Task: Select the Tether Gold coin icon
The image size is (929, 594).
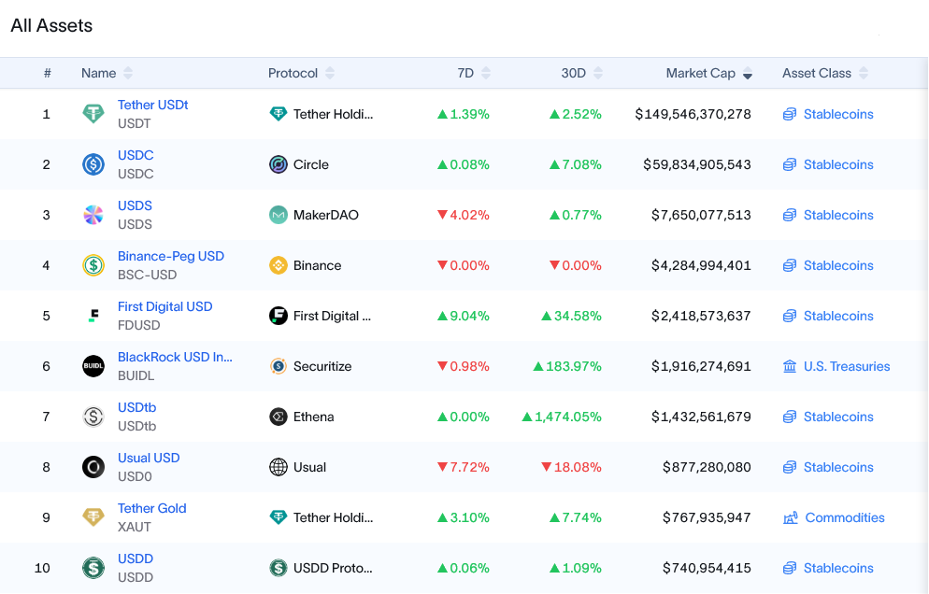Action: [x=93, y=517]
